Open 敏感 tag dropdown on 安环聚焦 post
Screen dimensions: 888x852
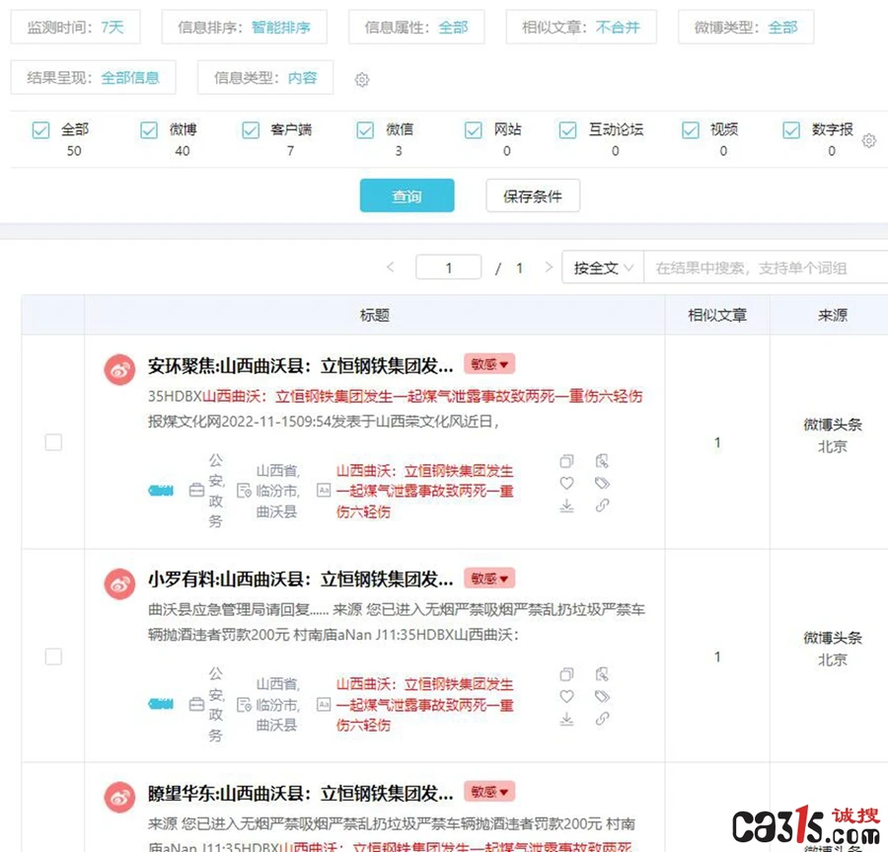(x=489, y=364)
